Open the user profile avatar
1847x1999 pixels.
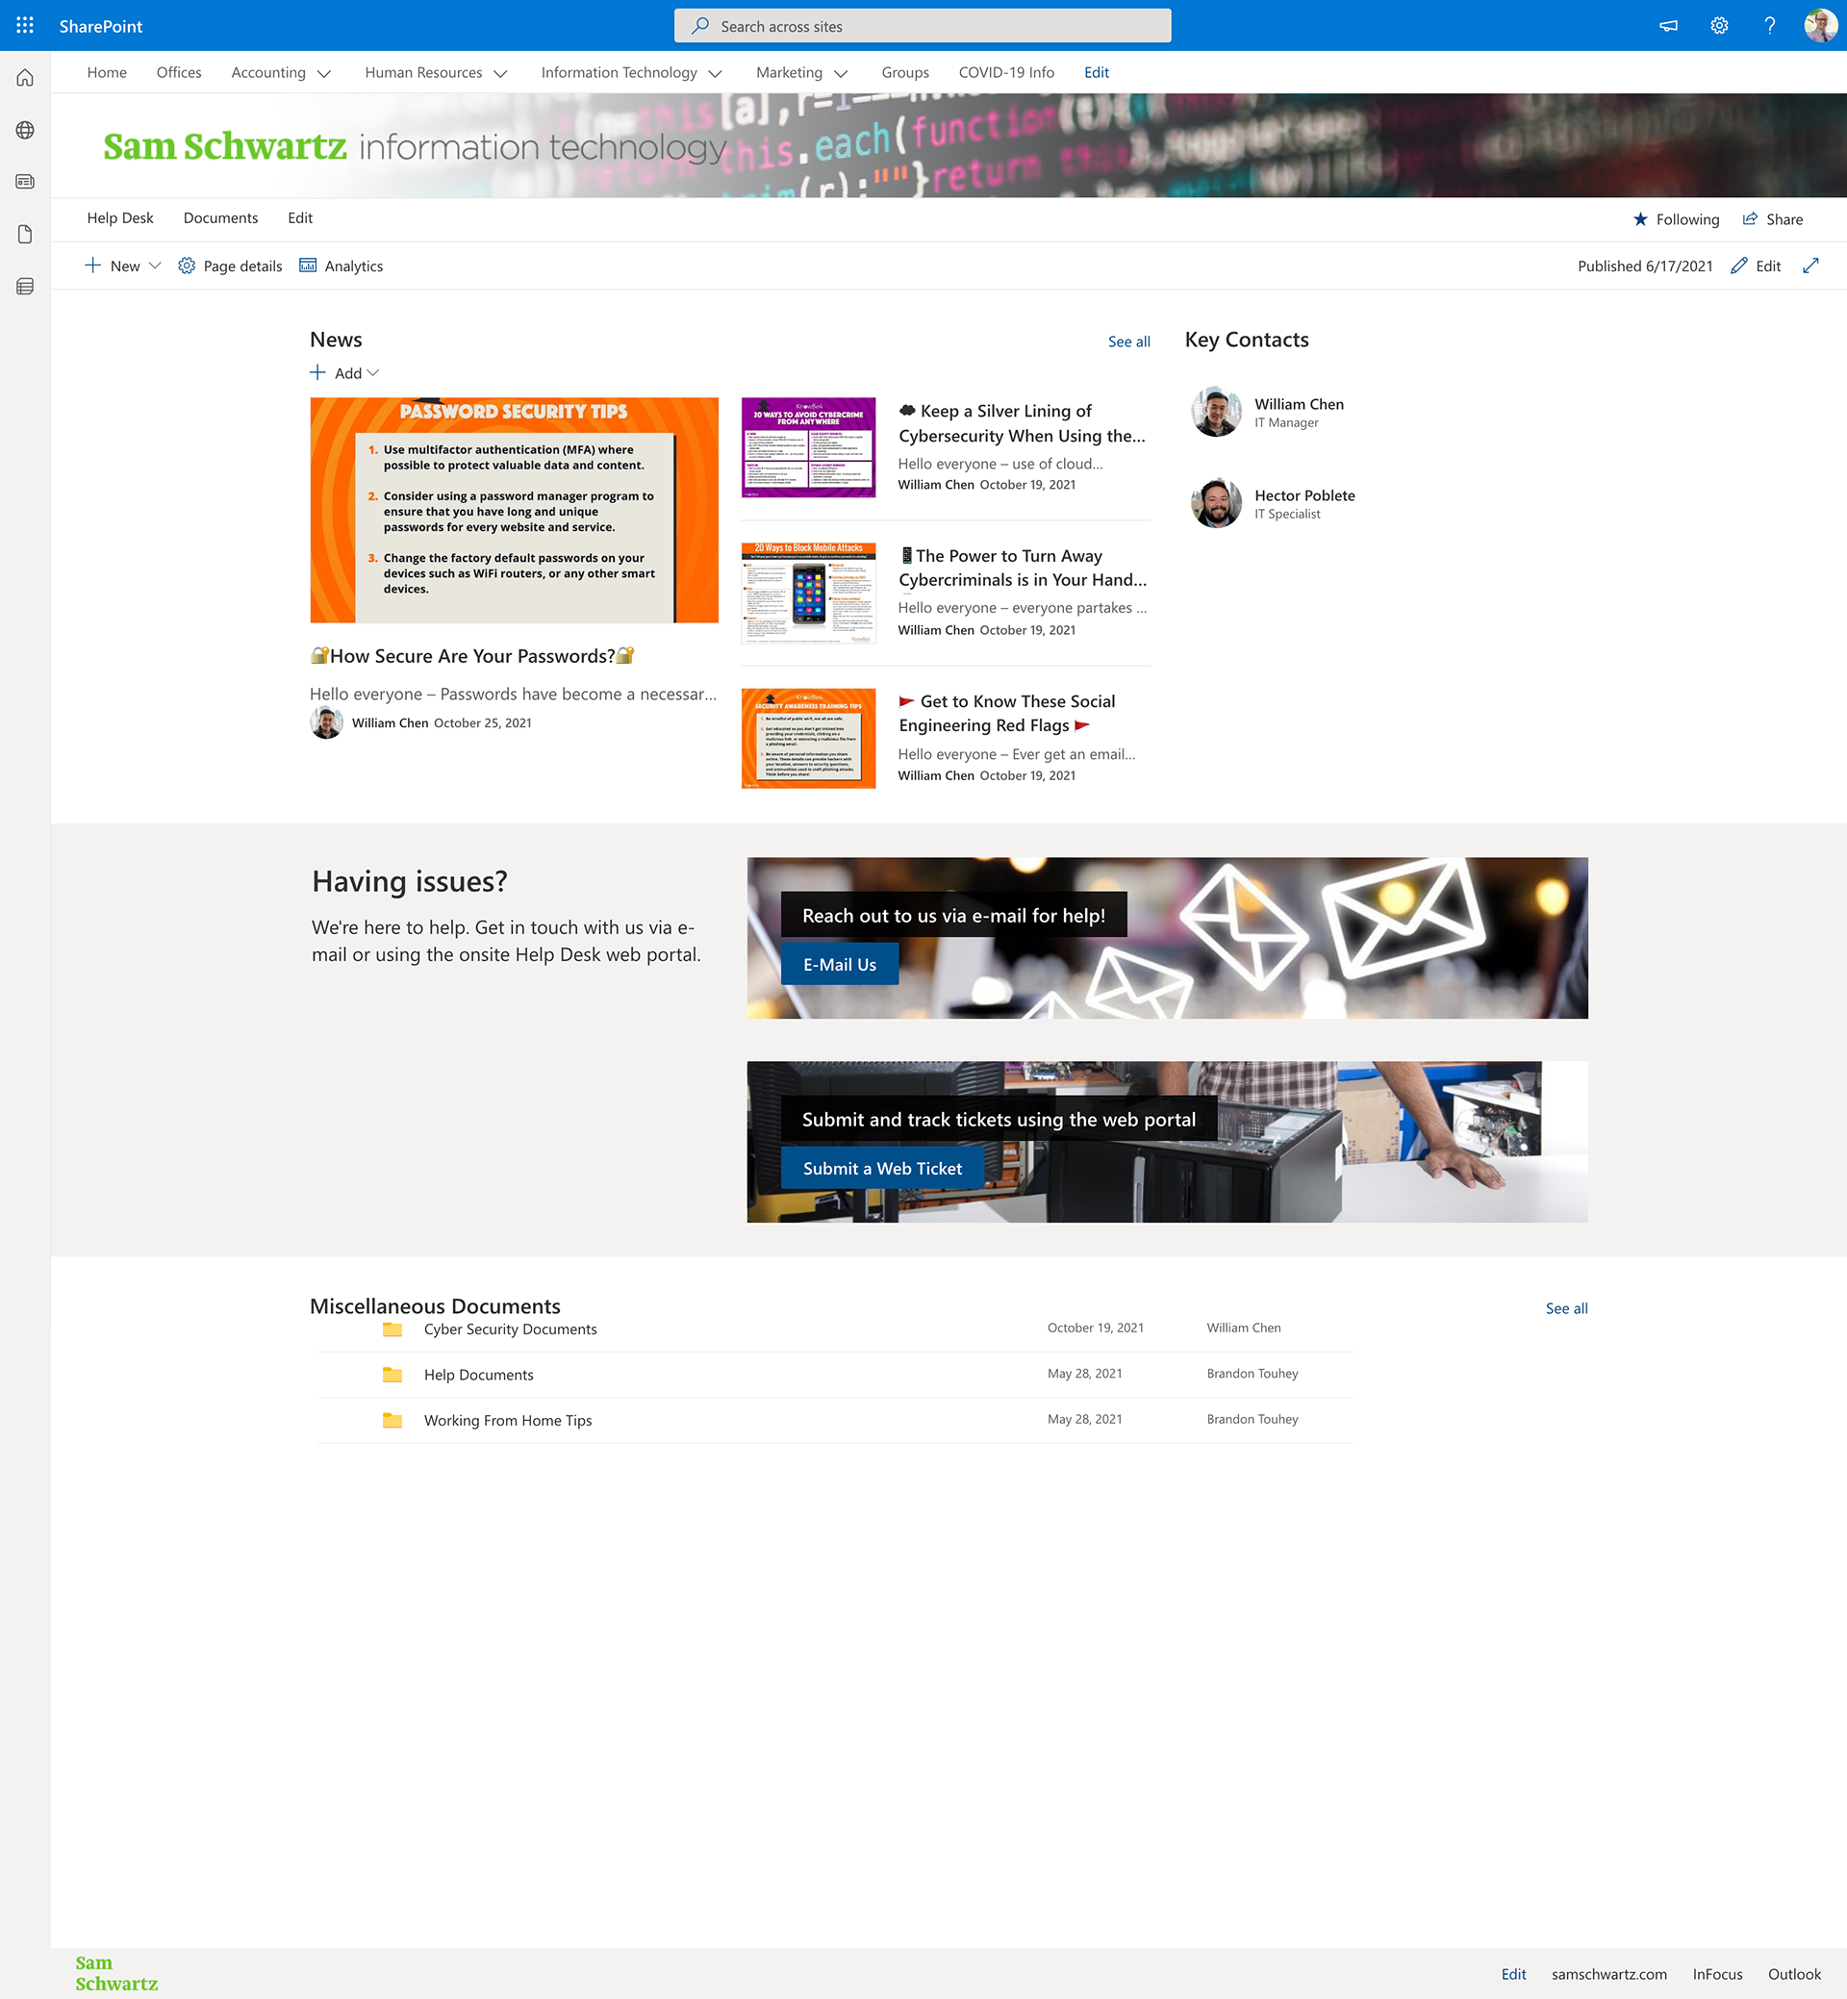[x=1820, y=26]
